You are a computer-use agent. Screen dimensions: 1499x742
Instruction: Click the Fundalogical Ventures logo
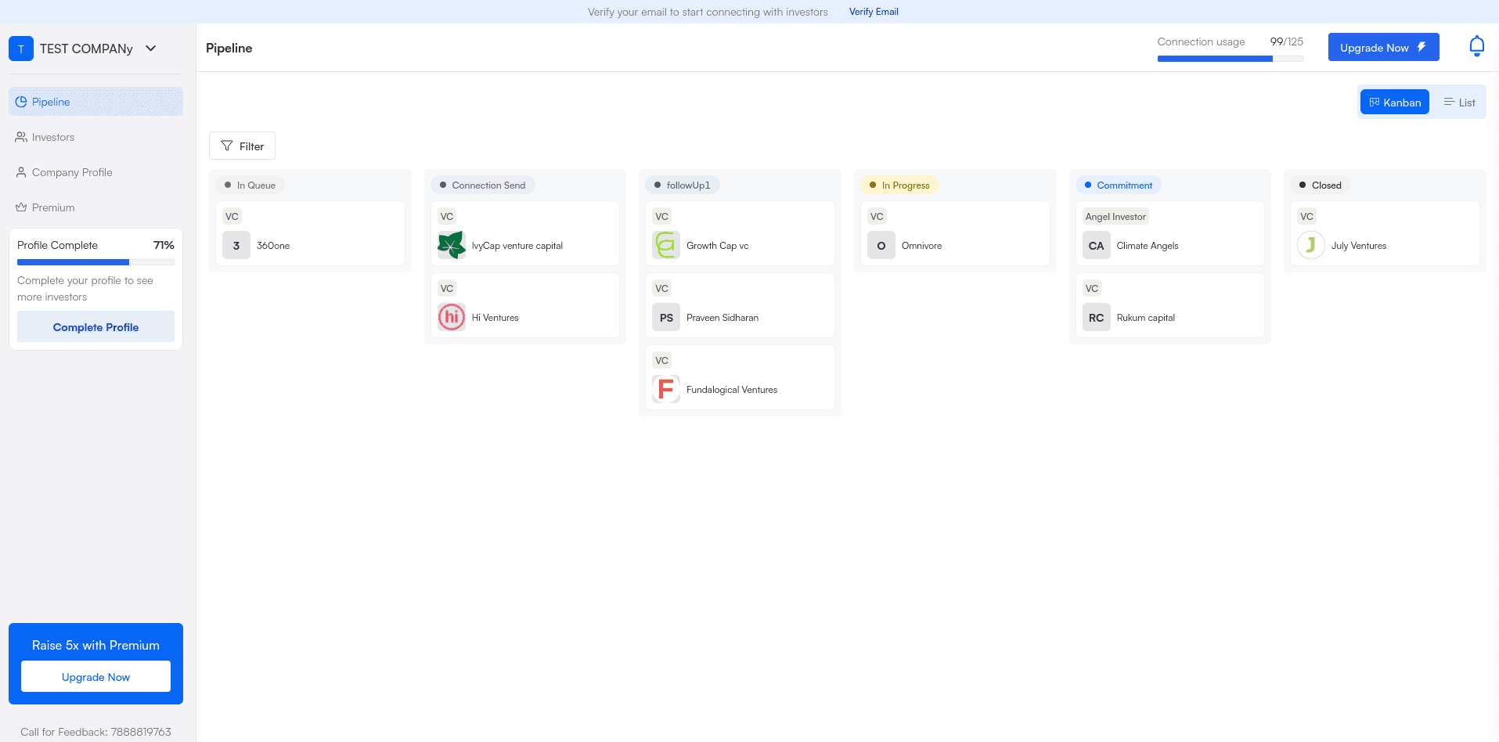(x=666, y=389)
